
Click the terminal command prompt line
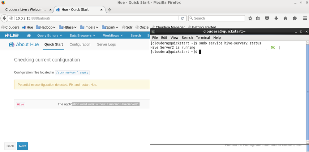coord(176,52)
